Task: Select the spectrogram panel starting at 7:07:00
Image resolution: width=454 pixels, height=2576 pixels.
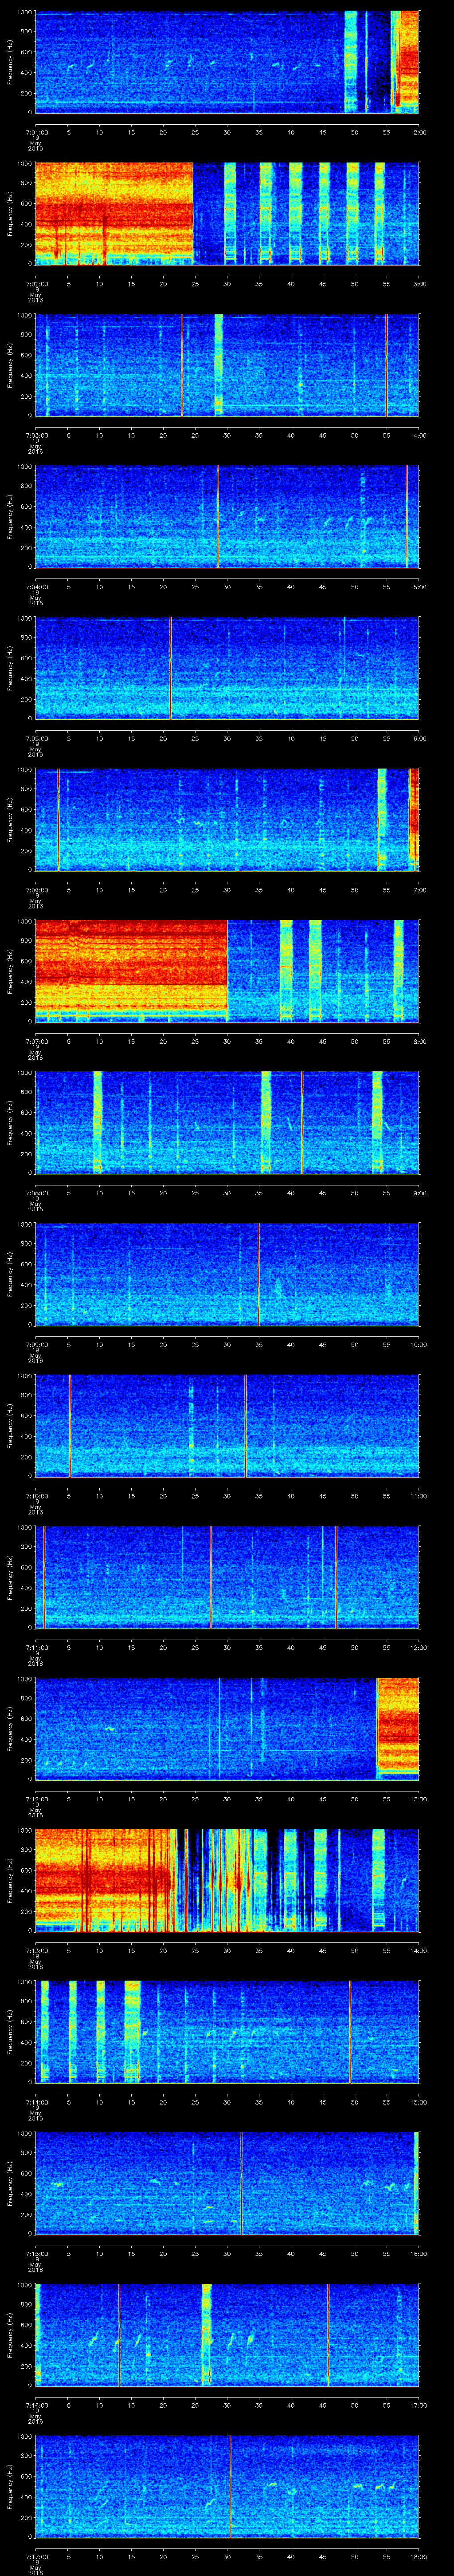Action: 227,971
